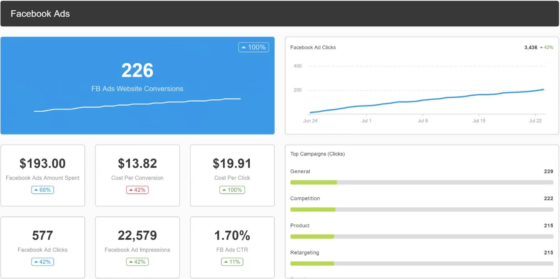Viewport: 560px width, 279px height.
Task: Toggle the FB Ads Website Conversions widget
Action: point(137,85)
